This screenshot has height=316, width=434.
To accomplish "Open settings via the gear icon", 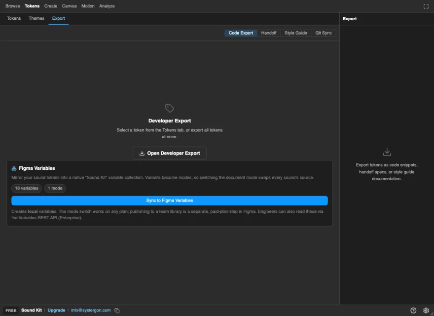I will point(426,311).
